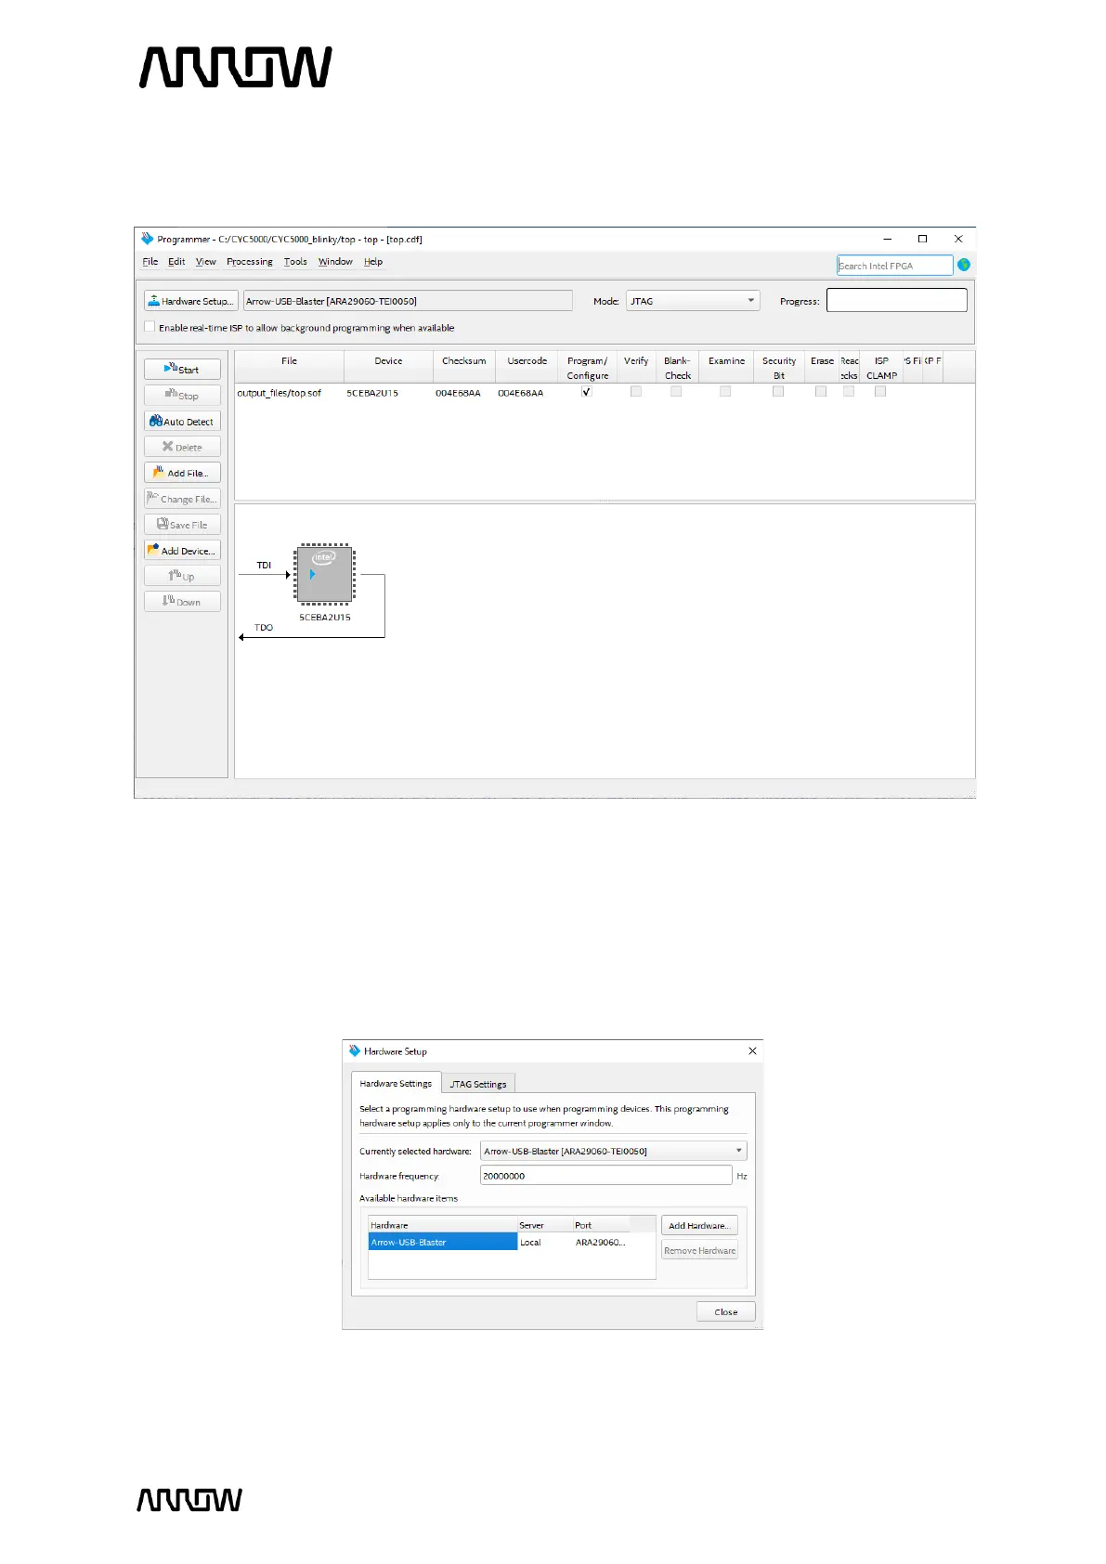Check the Verify box for top.sof
The height and width of the screenshot is (1564, 1106).
[x=636, y=392]
